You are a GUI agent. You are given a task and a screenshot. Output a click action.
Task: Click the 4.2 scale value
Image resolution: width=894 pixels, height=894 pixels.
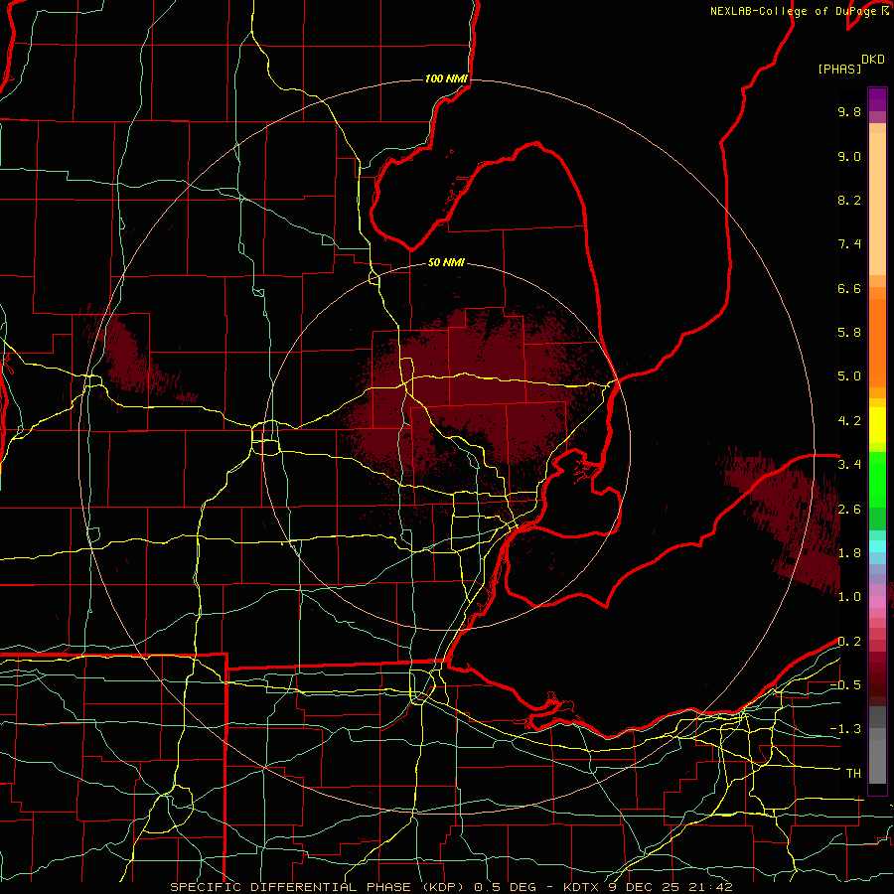coord(849,421)
